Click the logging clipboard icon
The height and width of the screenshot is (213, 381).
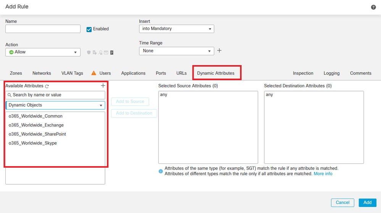coord(112,53)
